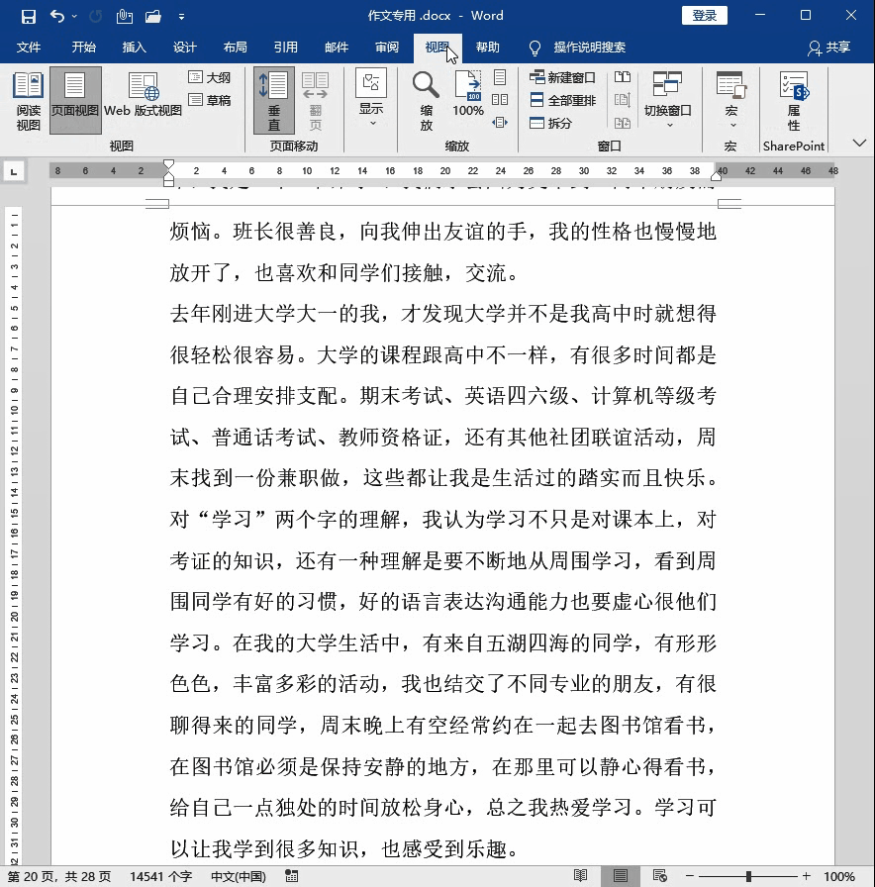Click the multiple-pages zoom icon
The width and height of the screenshot is (875, 887).
500,100
